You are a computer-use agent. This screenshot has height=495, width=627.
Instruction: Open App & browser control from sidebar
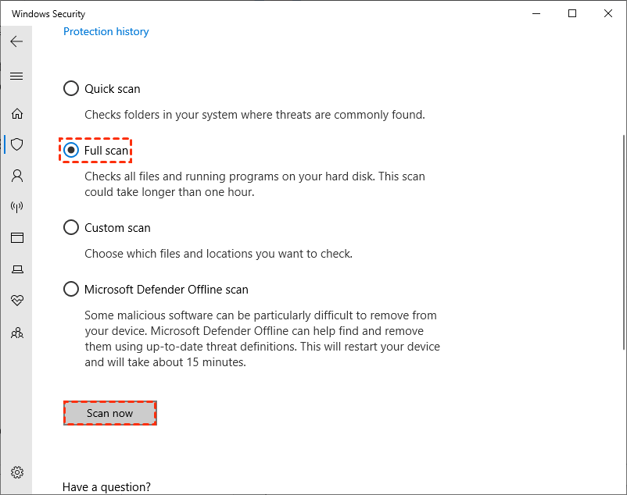click(x=17, y=237)
